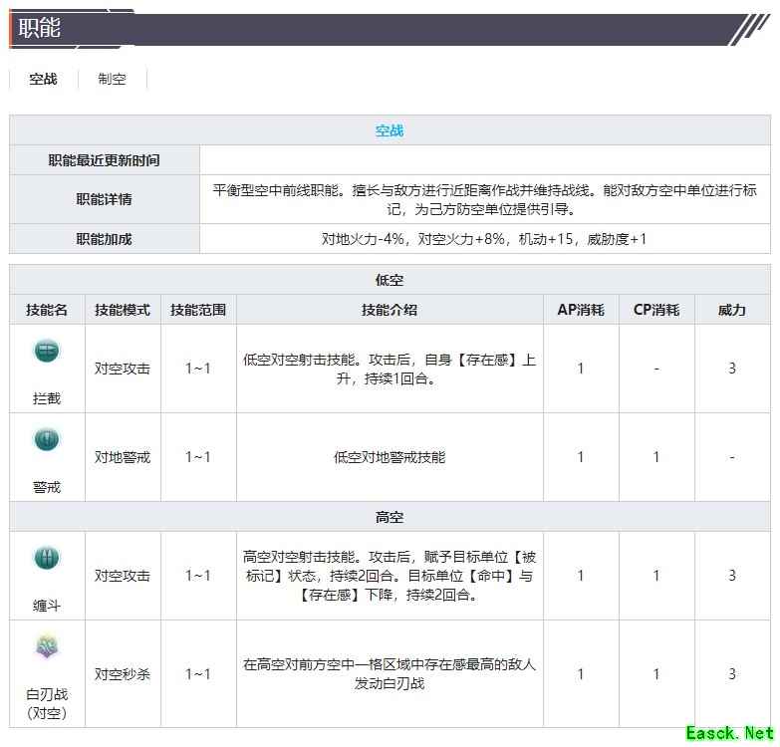
Task: Click the 技能名 column header
Action: (x=47, y=310)
